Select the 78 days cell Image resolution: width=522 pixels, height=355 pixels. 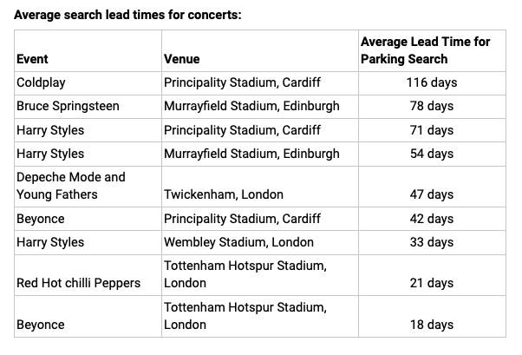click(x=431, y=106)
